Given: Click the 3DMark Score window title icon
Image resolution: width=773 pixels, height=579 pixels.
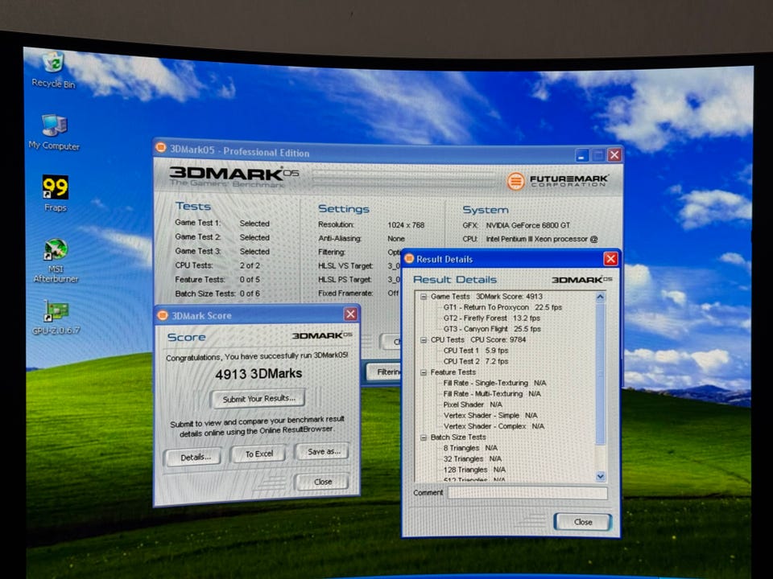Looking at the screenshot, I should coord(162,315).
